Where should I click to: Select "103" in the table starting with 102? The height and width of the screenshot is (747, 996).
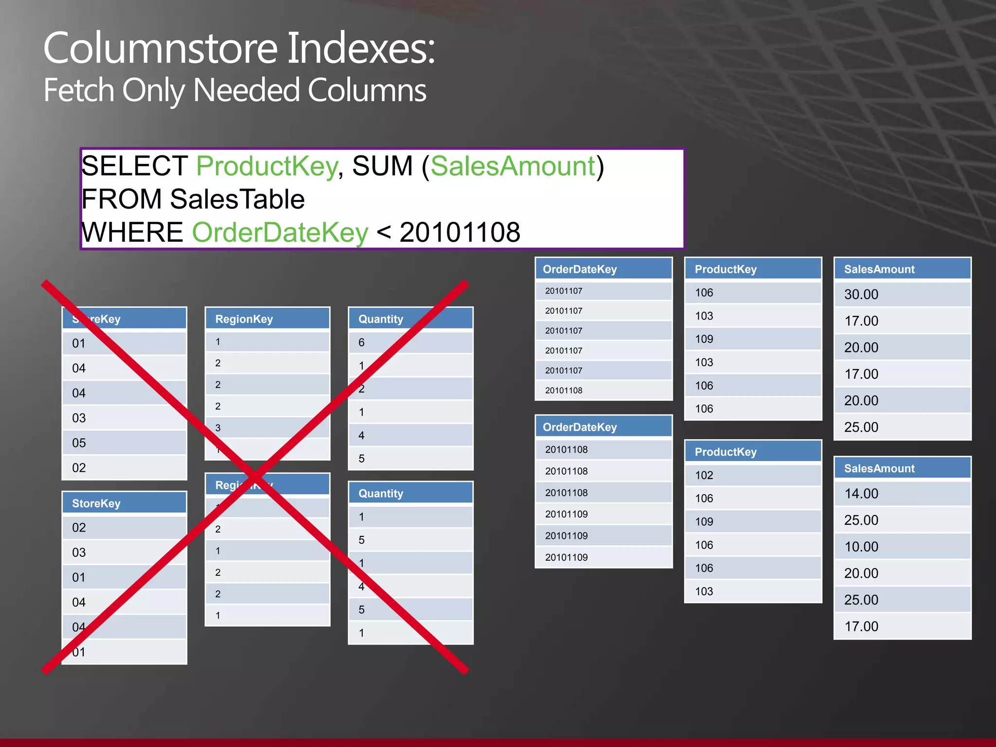coord(753,591)
